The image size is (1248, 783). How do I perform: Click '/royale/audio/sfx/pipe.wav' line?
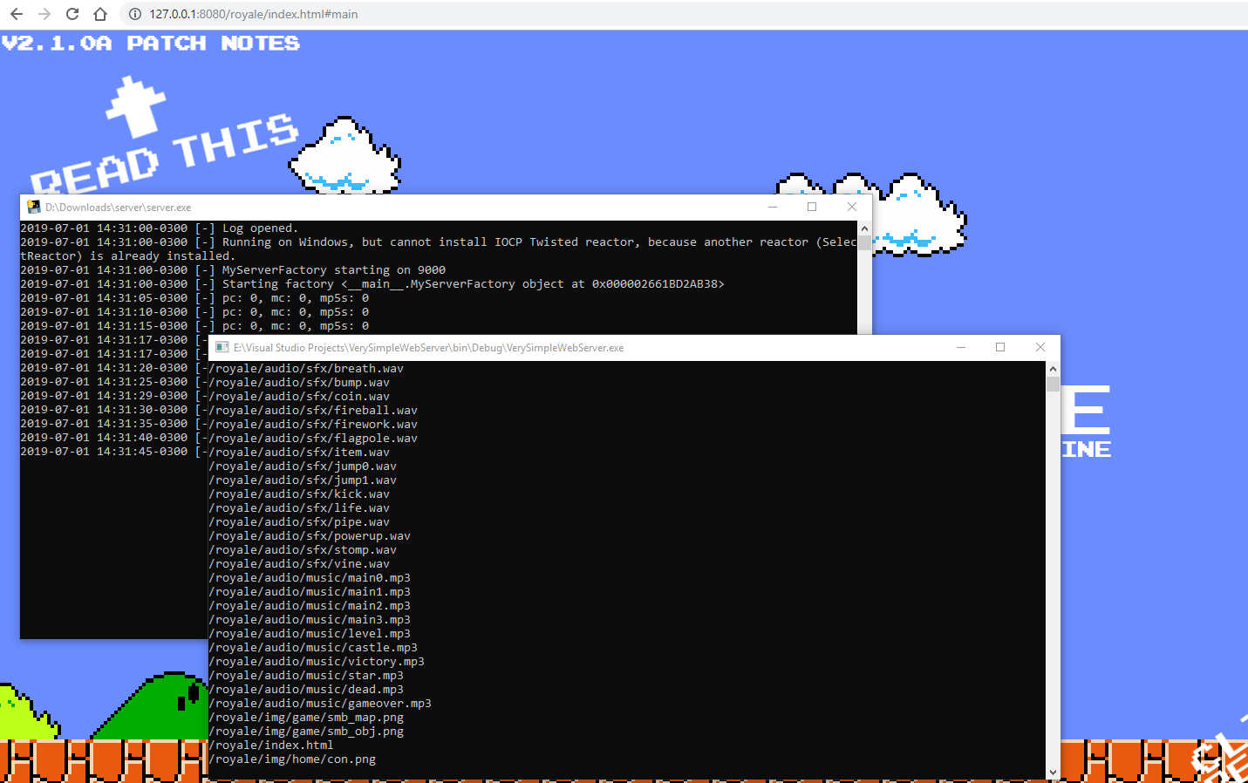pos(299,522)
